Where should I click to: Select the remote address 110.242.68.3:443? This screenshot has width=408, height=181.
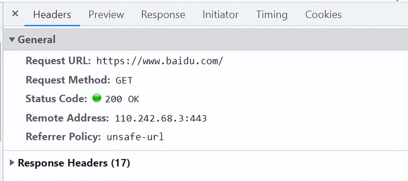(x=161, y=118)
